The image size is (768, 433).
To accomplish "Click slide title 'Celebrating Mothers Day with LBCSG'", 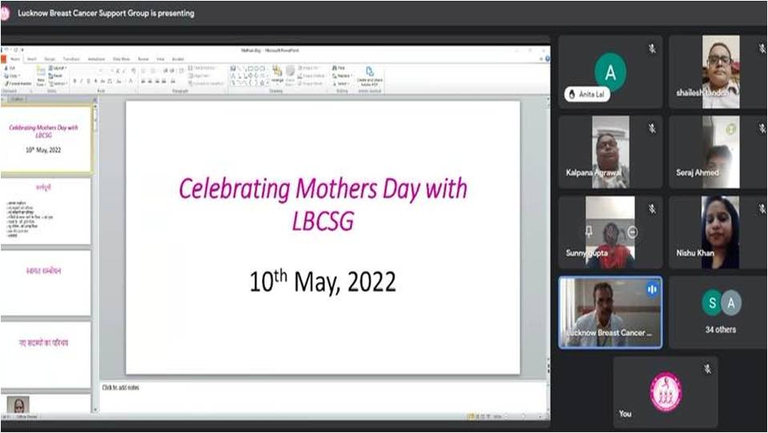I will point(323,203).
